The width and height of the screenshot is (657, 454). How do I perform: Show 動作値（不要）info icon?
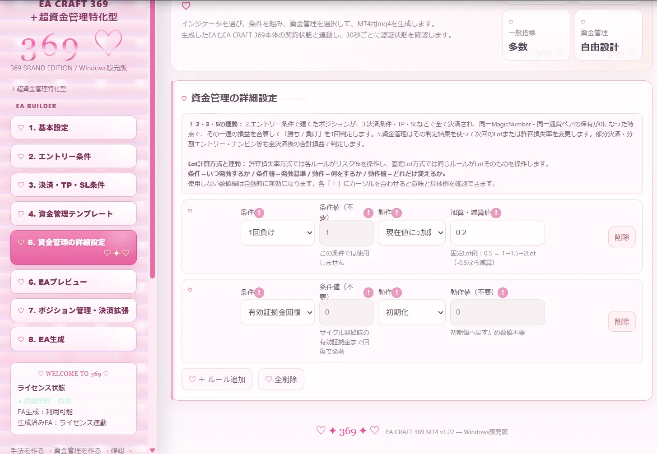(503, 292)
